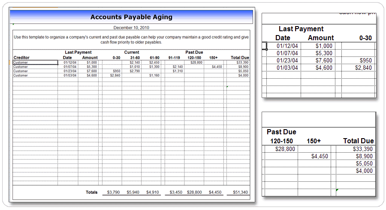Select the $4,450 value in the Totals row

tap(215, 192)
